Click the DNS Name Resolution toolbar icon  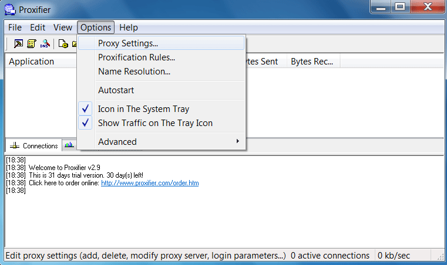click(45, 44)
